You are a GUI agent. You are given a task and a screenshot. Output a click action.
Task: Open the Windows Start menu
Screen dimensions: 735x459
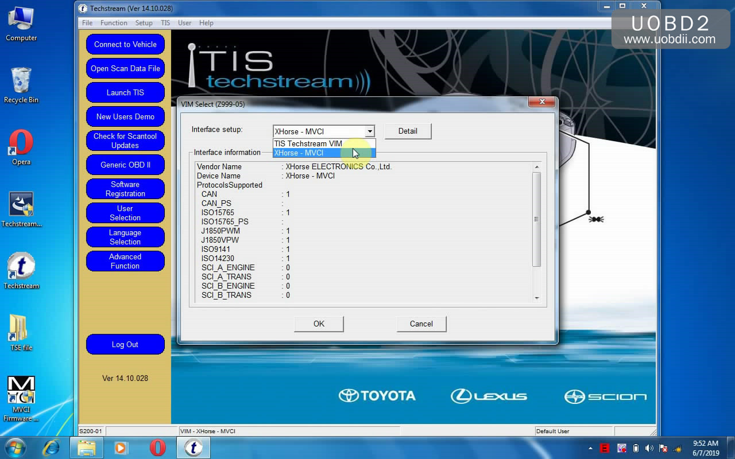[16, 448]
